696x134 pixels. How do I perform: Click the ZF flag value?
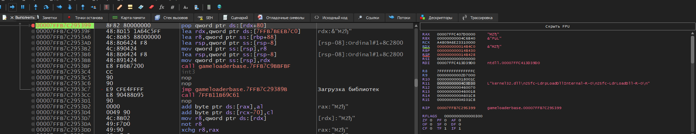click(431, 120)
